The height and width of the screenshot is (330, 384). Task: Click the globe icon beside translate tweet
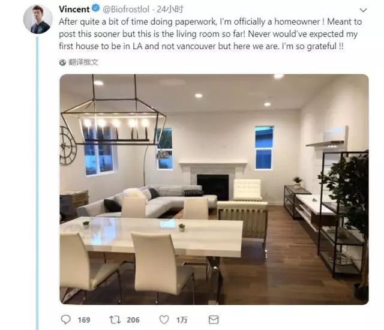tap(62, 62)
